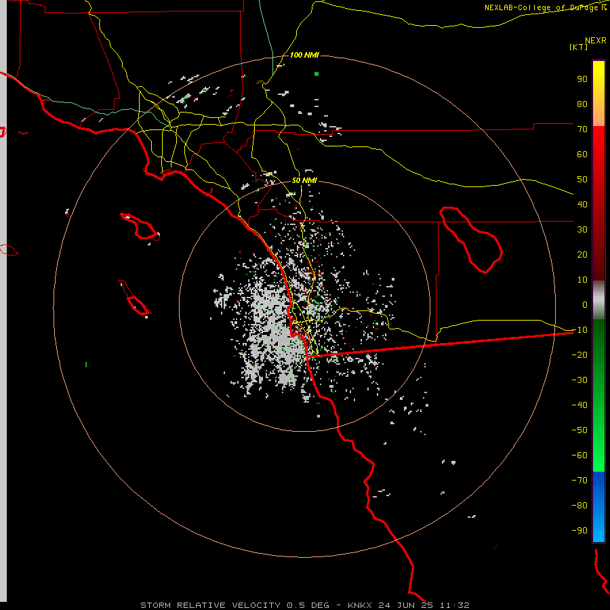Screen dimensions: 610x610
Task: Click the gray zero-velocity segment of scale
Action: (x=598, y=300)
